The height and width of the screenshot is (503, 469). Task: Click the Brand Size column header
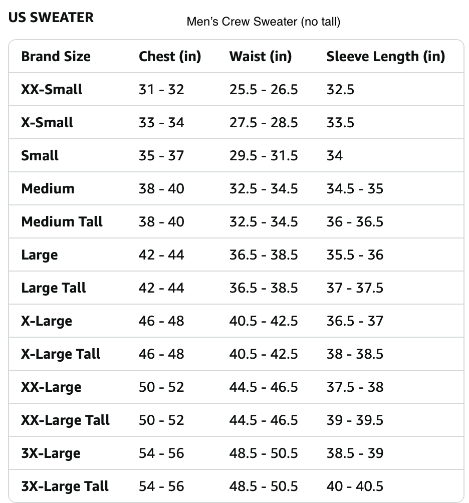56,56
